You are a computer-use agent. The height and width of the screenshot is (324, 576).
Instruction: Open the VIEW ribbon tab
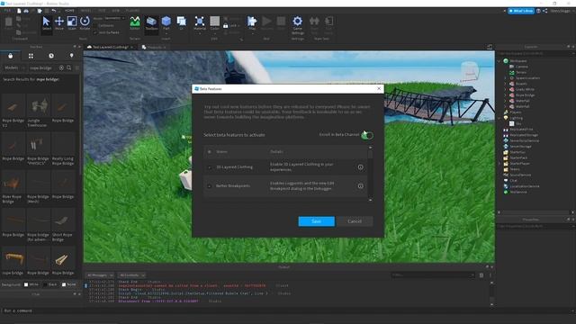pyautogui.click(x=116, y=11)
